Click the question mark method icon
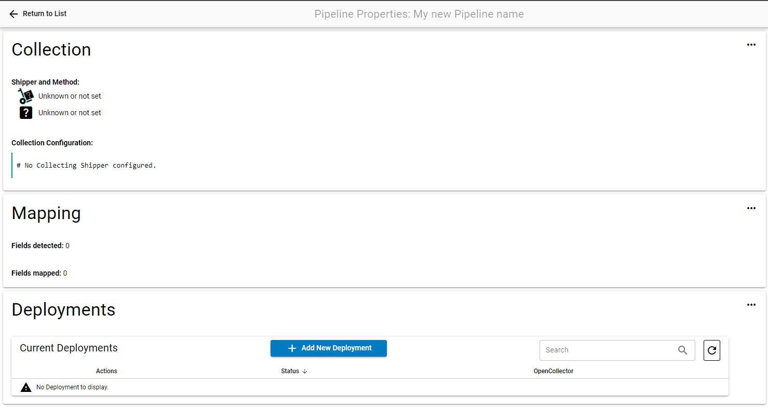This screenshot has height=408, width=768. [x=26, y=113]
